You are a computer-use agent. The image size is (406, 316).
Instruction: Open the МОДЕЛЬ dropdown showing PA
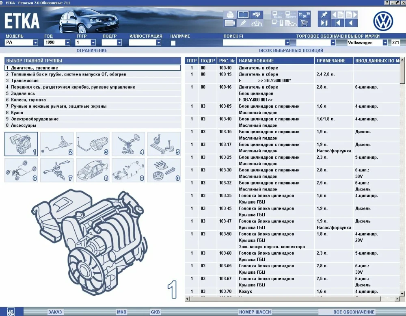[35, 43]
